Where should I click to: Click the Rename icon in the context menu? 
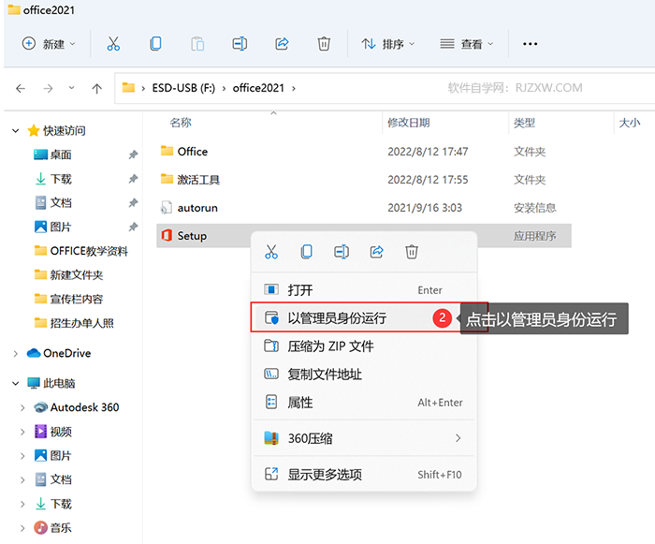coord(342,252)
